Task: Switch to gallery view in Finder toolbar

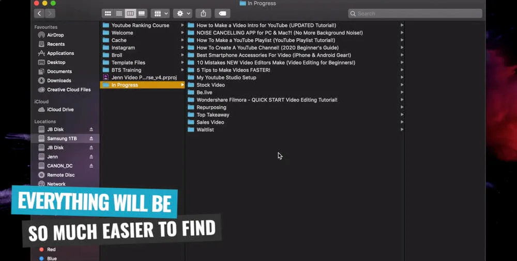Action: 142,13
